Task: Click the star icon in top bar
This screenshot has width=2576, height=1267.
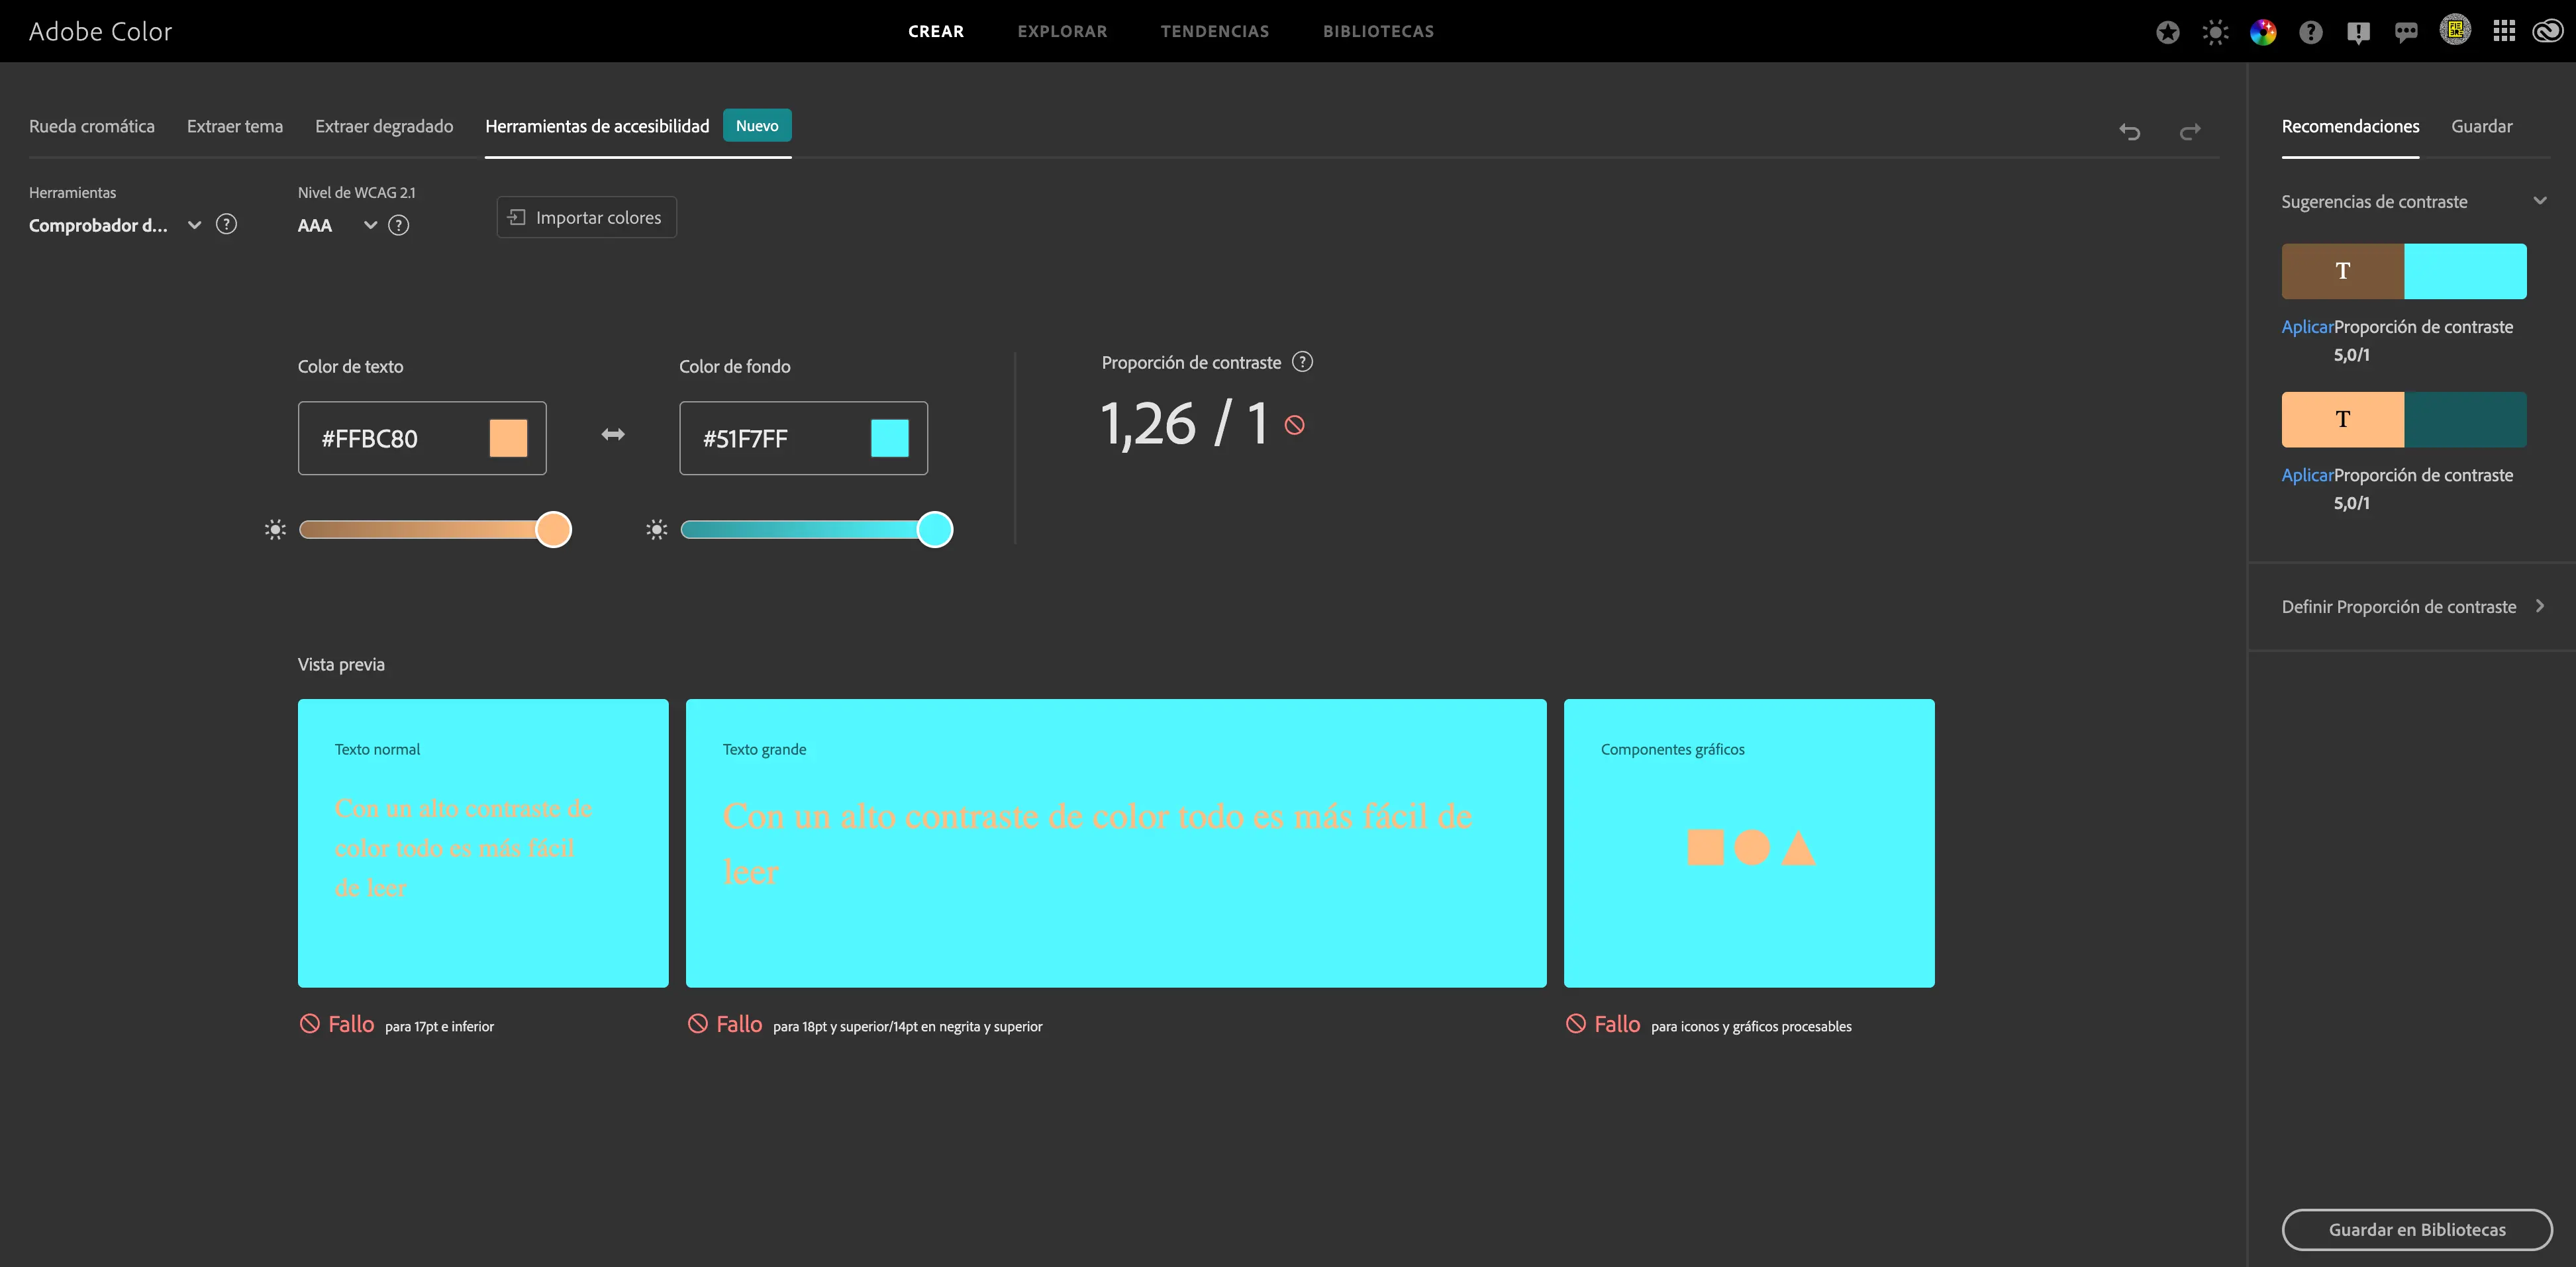Action: pos(2167,32)
